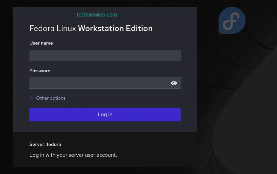Click the 'User name' label
This screenshot has width=277, height=174.
(x=41, y=43)
